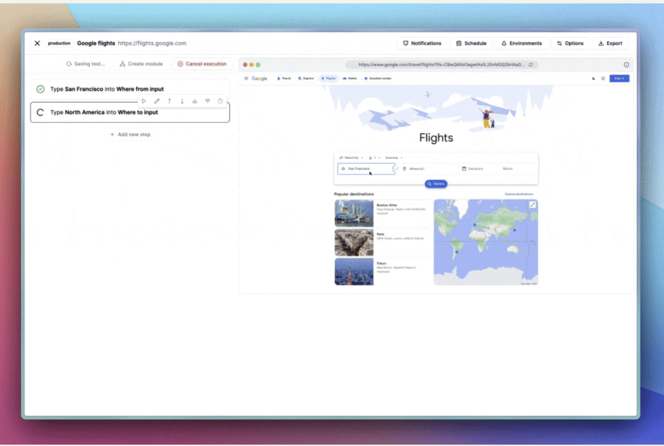Viewport: 664px width, 446px height.
Task: Click the insert step above icon
Action: 195,101
